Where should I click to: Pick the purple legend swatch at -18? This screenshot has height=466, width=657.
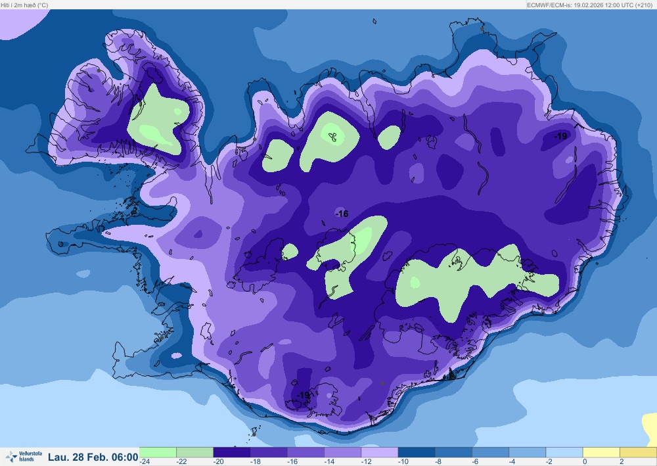[269, 452]
